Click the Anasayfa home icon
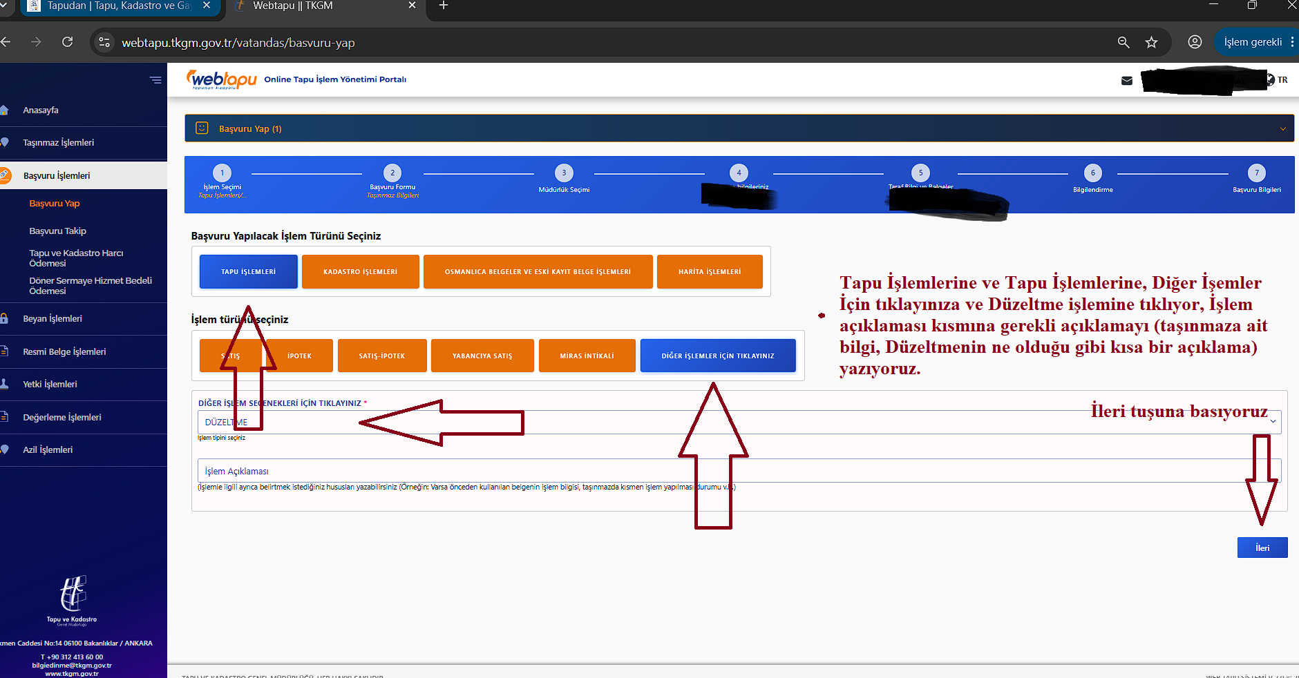The width and height of the screenshot is (1299, 678). [x=5, y=110]
